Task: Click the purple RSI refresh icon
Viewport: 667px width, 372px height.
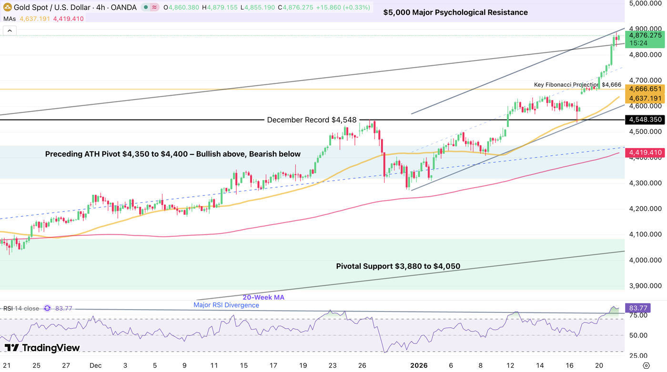Action: (x=47, y=308)
